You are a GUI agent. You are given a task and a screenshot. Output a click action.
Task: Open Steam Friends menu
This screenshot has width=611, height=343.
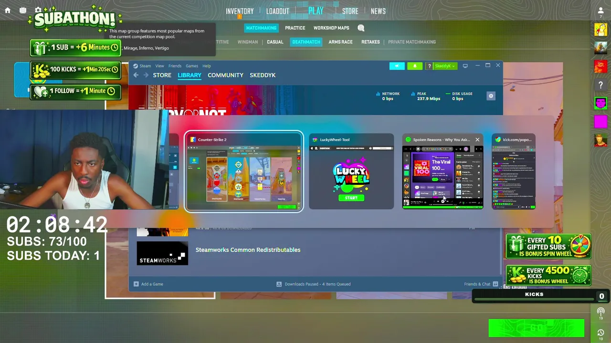tap(175, 66)
